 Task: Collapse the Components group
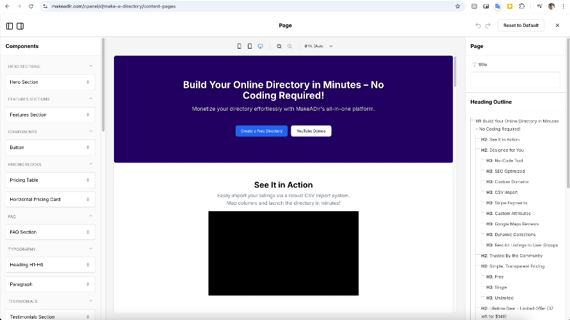point(91,131)
